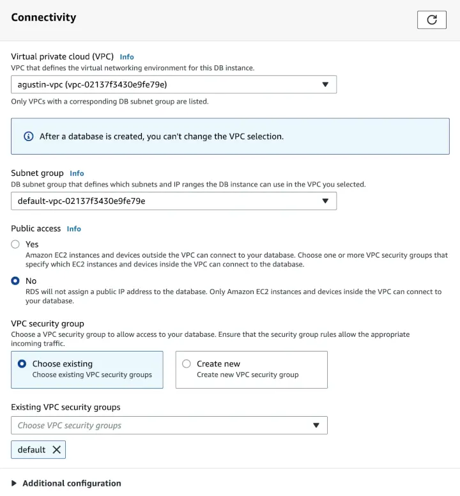This screenshot has width=460, height=496.
Task: Remove the default security group chip
Action: pos(57,450)
